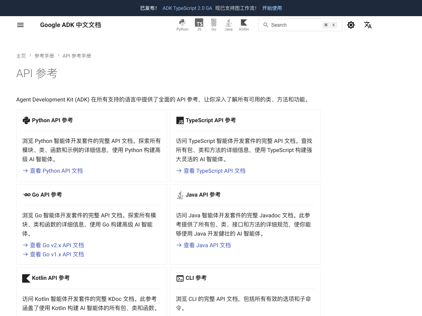Toggle the light/dark theme icon
This screenshot has width=422, height=316.
pos(351,25)
